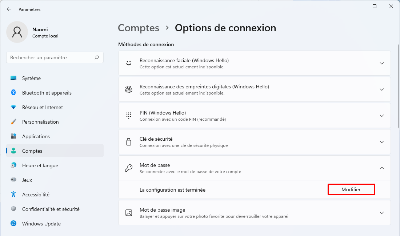Open the Applications category
The height and width of the screenshot is (236, 400).
click(55, 136)
